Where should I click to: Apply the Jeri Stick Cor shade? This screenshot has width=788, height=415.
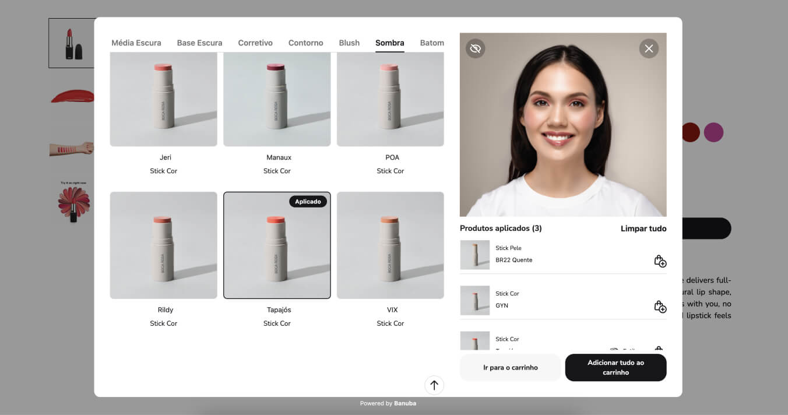163,99
